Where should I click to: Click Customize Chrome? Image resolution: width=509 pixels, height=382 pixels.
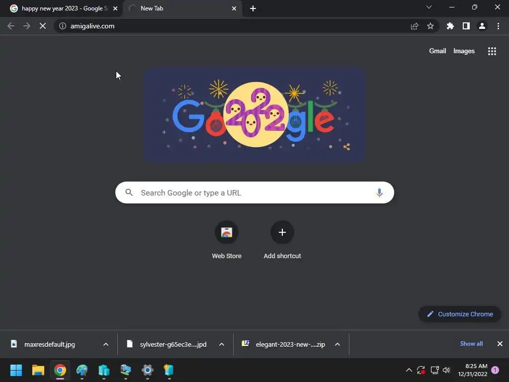(460, 314)
